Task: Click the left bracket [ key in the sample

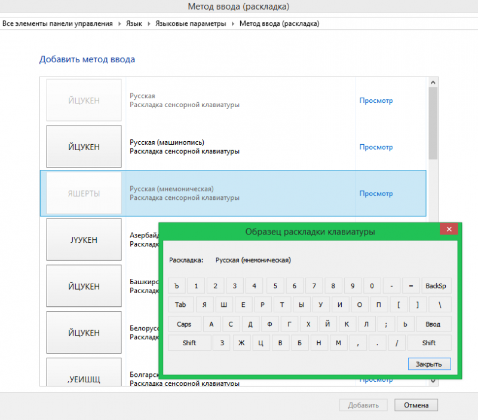Action: point(399,305)
